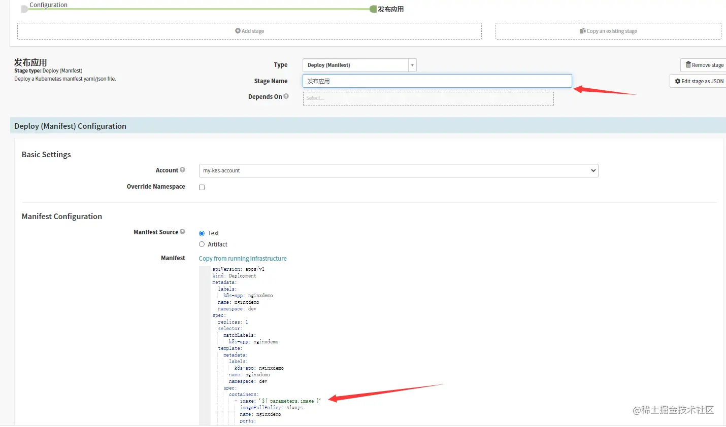Click the Add stage button
The image size is (726, 427).
pyautogui.click(x=249, y=31)
